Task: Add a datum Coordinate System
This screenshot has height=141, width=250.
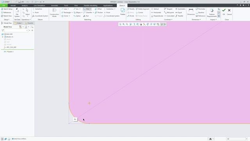Action: (40, 16)
